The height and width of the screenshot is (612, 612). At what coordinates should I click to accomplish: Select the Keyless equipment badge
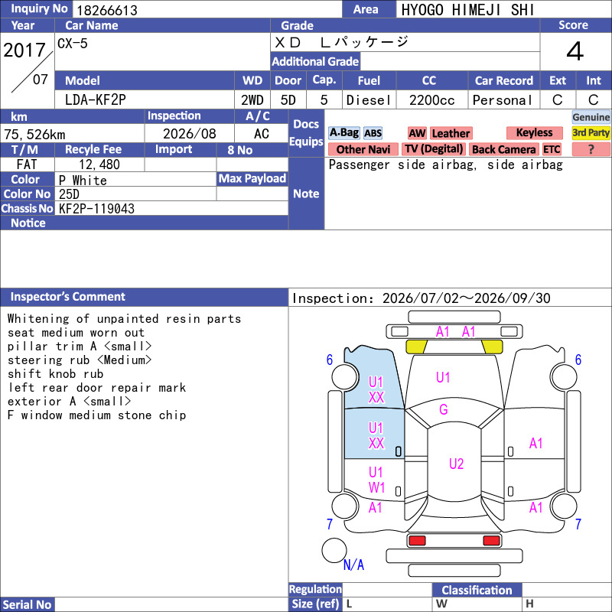click(x=534, y=132)
